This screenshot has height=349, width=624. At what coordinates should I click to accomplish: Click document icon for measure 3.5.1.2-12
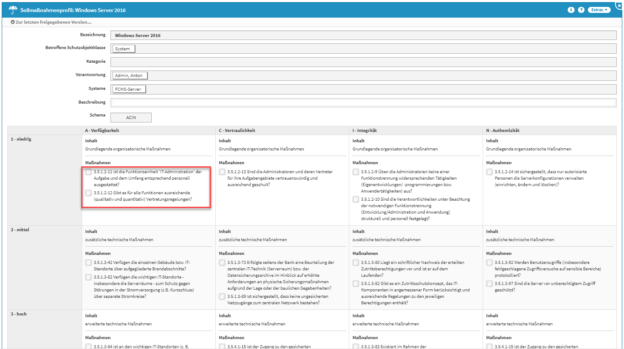click(88, 193)
